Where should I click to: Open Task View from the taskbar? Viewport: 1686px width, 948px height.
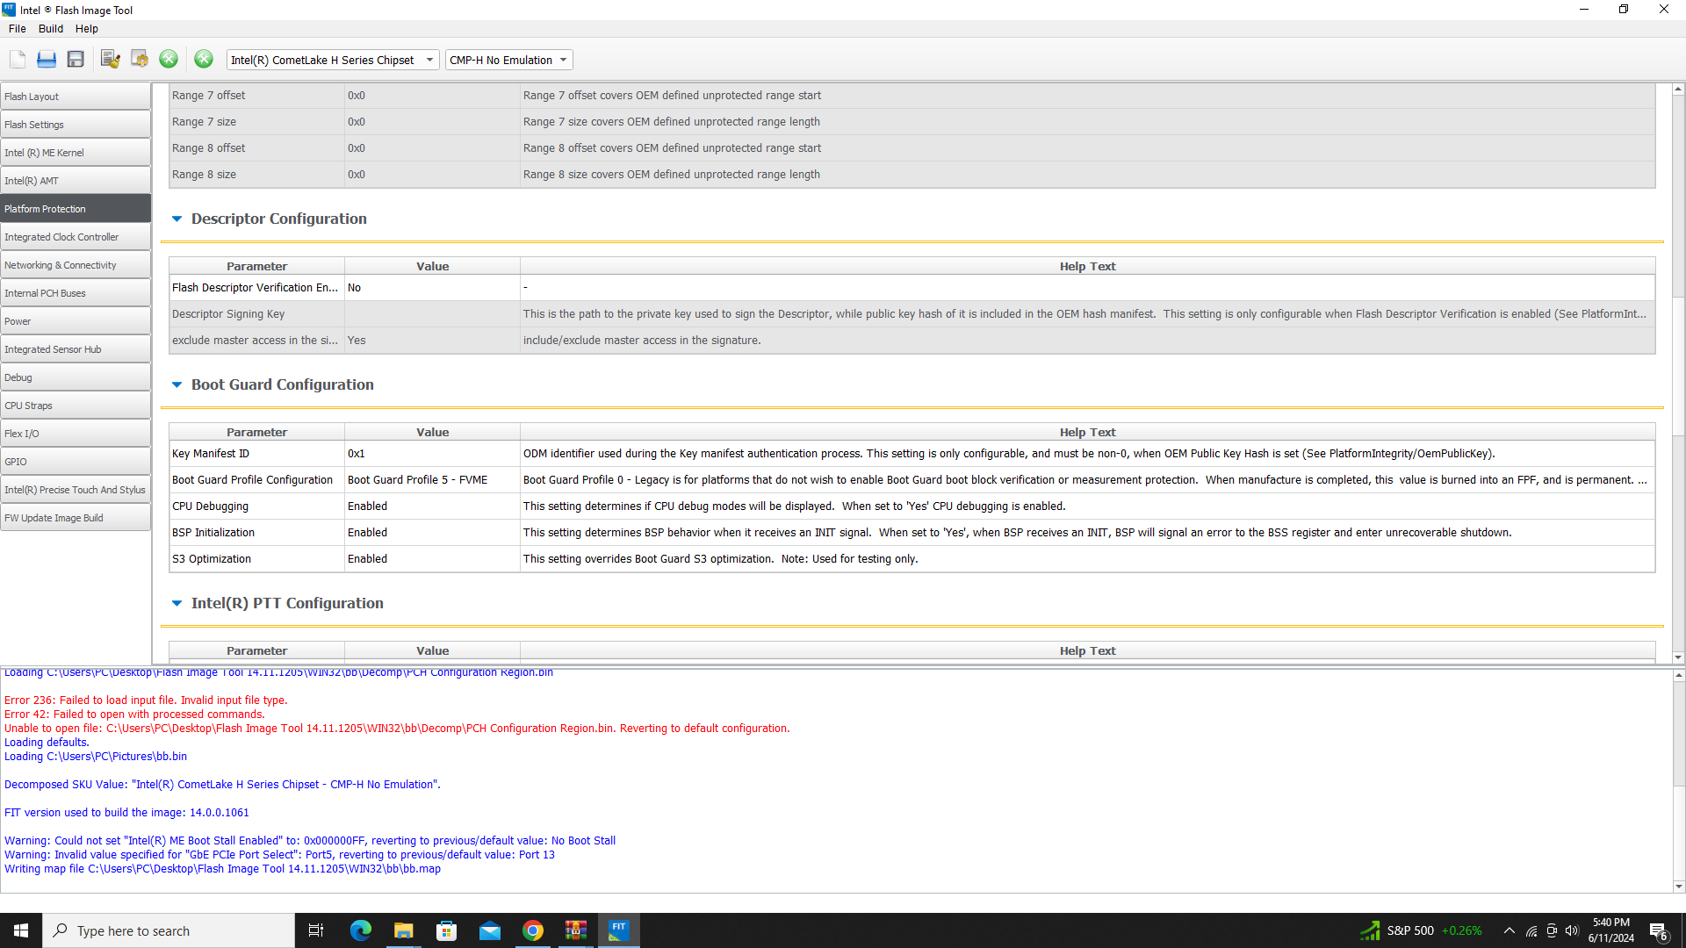(316, 930)
